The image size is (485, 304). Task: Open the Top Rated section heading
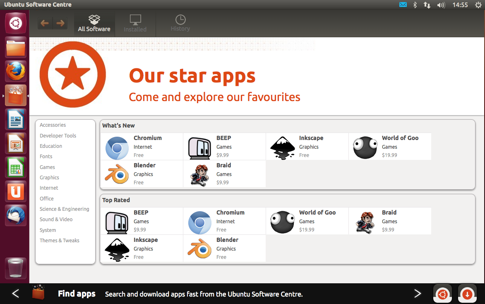(116, 200)
